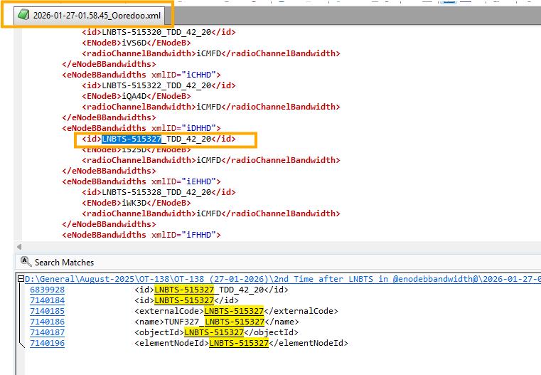This screenshot has width=541, height=375.
Task: Jump to match at line 6839928
Action: (45, 290)
